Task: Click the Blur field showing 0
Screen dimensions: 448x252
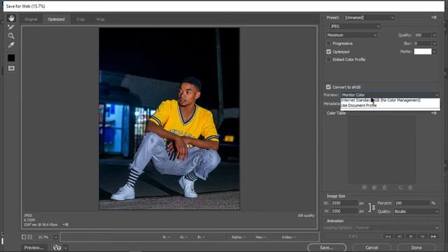Action: (x=423, y=43)
